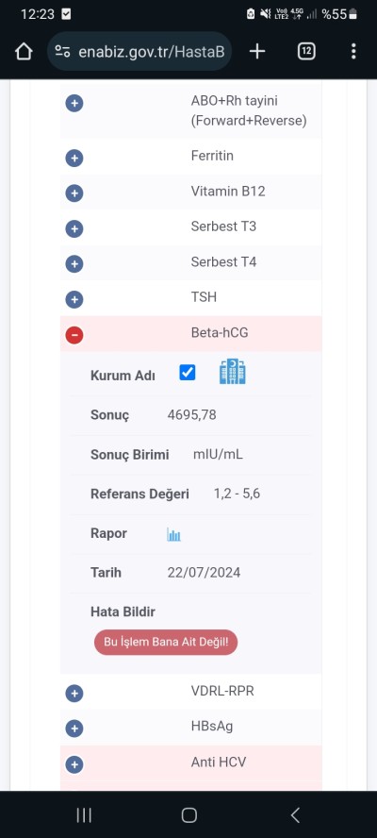This screenshot has width=377, height=838.
Task: Expand the Serbest T4 row
Action: 74,264
